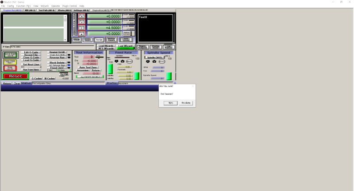Toggle the Soft Limits button
Viewport: 354px width, 191px height.
tap(126, 40)
